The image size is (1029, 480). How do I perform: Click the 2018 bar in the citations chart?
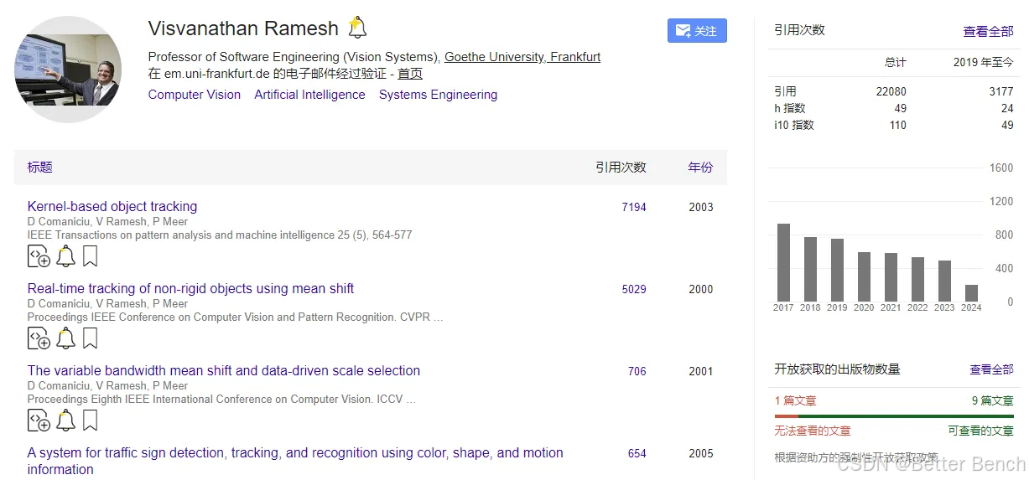[x=810, y=269]
